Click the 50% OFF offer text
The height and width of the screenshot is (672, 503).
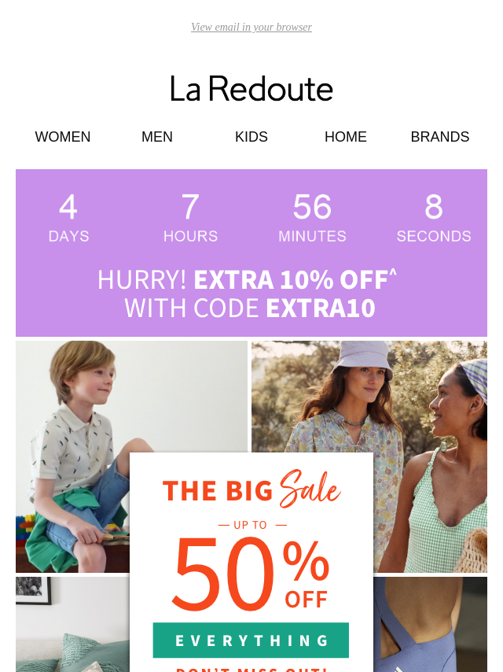coord(251,574)
